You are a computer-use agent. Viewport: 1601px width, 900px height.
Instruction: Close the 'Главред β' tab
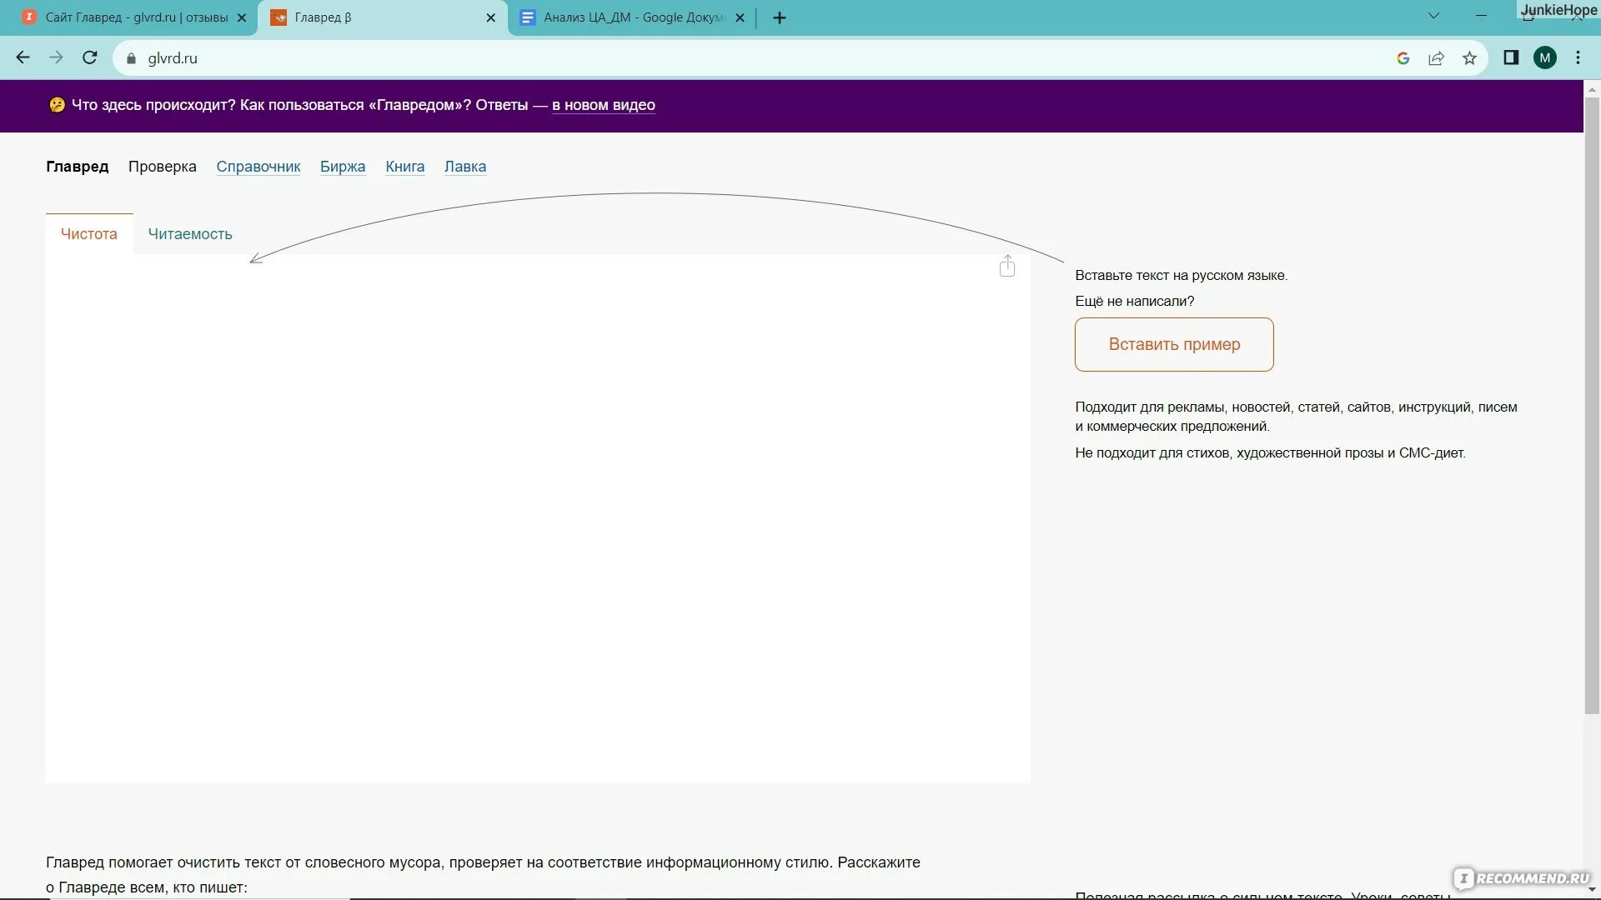click(x=490, y=17)
